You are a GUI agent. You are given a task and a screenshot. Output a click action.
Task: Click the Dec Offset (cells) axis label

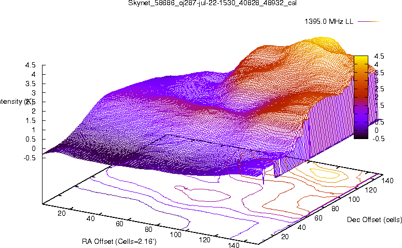[375, 219]
